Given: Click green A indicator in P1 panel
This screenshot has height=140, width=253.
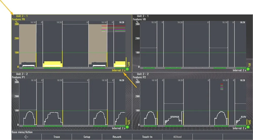Looking at the screenshot, I should (x=128, y=127).
